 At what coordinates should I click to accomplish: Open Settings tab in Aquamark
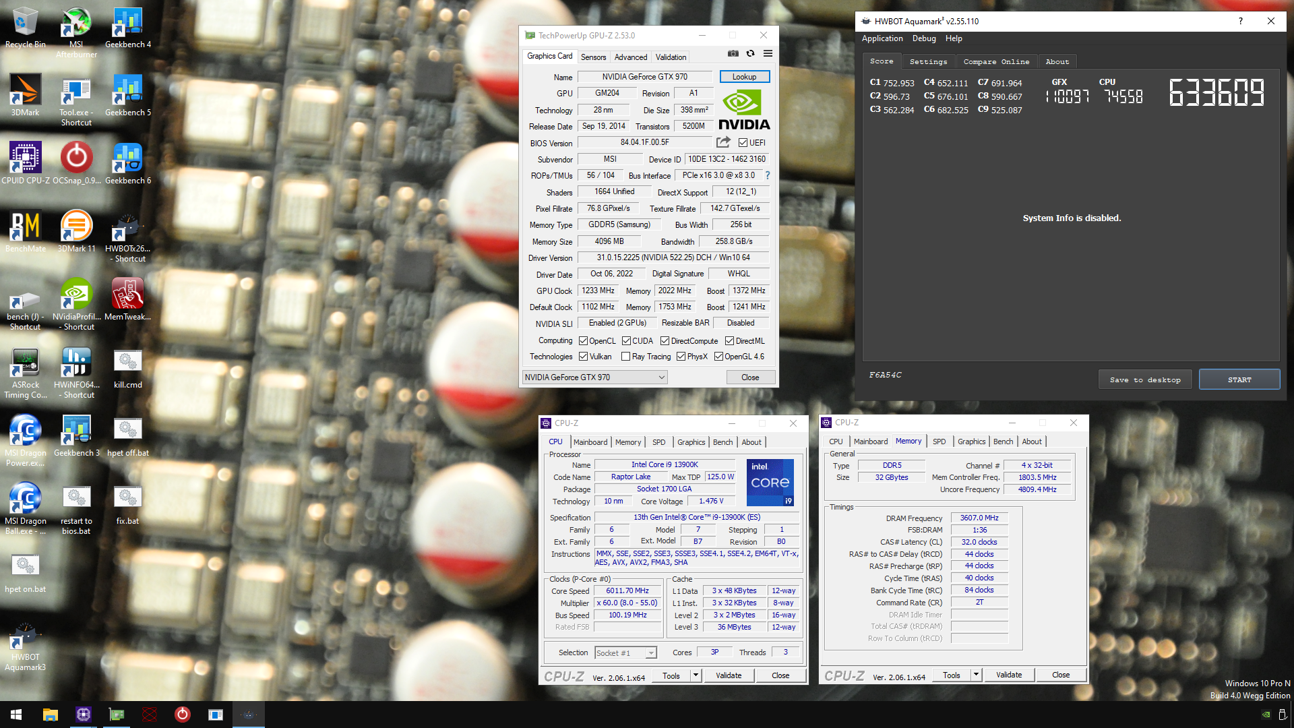pyautogui.click(x=928, y=61)
